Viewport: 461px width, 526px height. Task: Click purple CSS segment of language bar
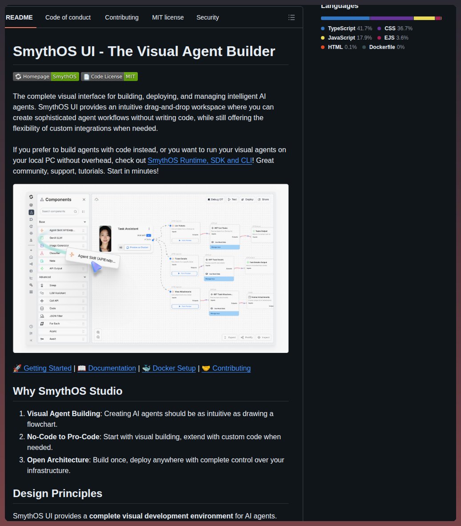(392, 18)
